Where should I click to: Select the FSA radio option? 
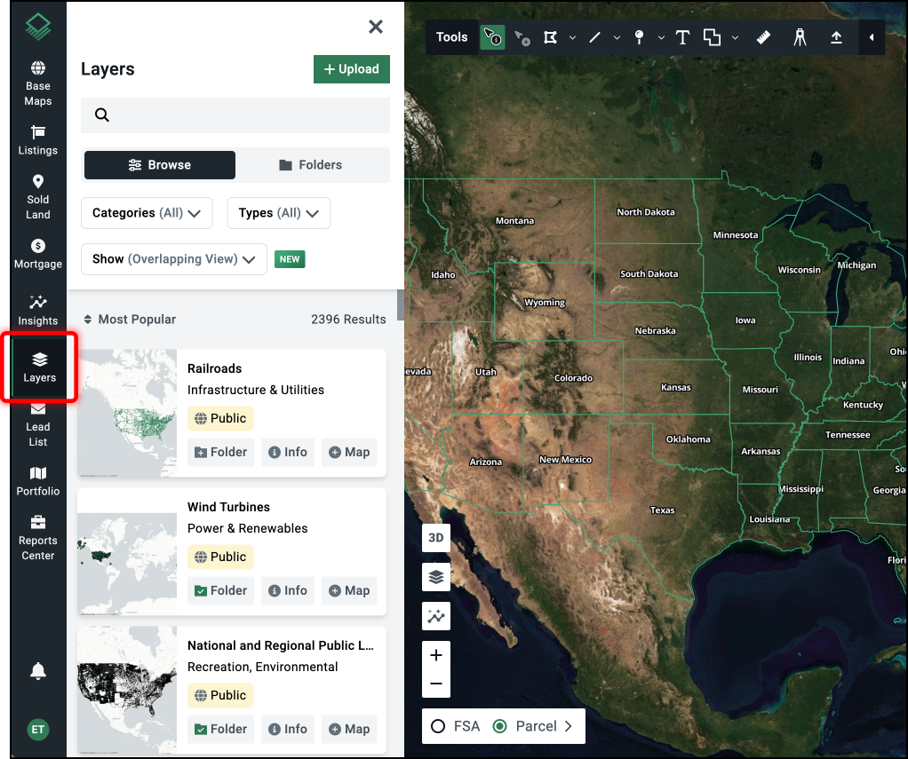[x=438, y=726]
